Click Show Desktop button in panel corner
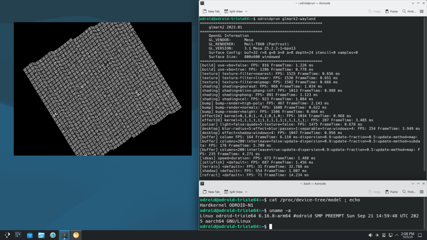The width and height of the screenshot is (427, 240). click(x=421, y=235)
